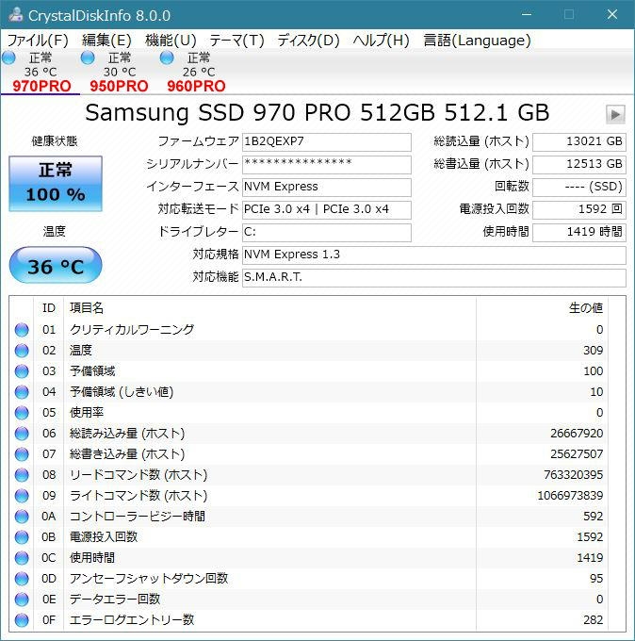The image size is (635, 641).
Task: Open the ファイル(F) menu
Action: tap(38, 40)
